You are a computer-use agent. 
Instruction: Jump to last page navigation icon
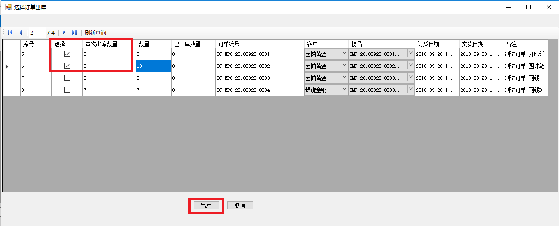(74, 32)
